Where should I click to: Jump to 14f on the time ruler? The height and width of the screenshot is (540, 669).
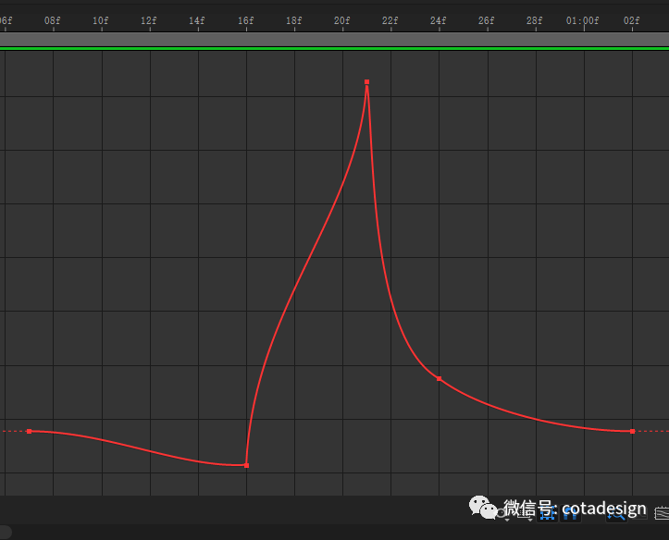click(x=197, y=20)
